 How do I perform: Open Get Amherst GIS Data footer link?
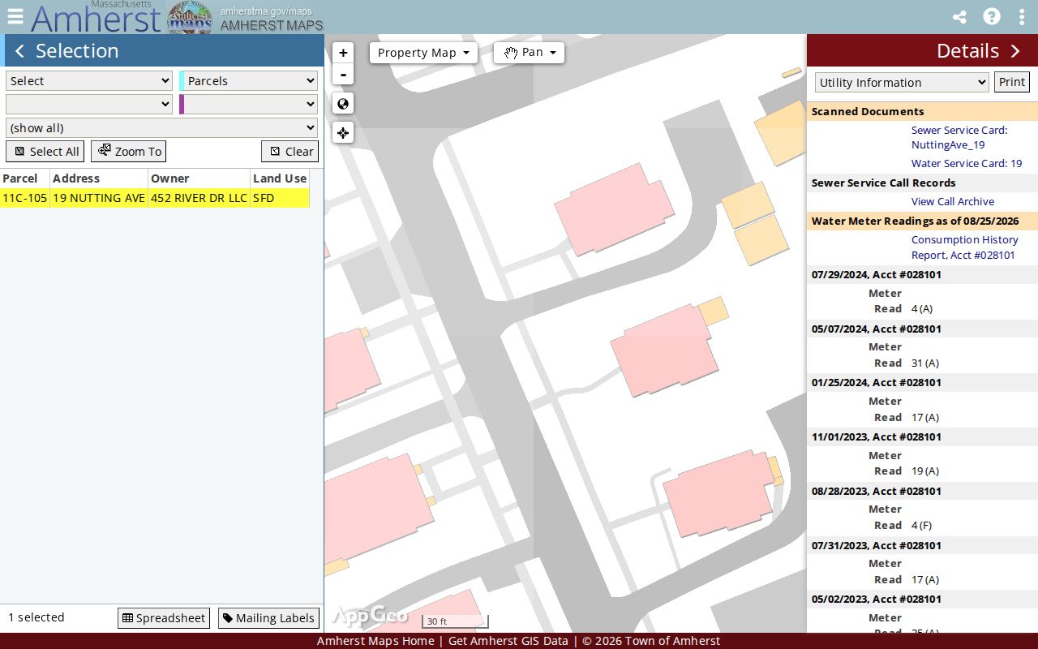coord(508,641)
